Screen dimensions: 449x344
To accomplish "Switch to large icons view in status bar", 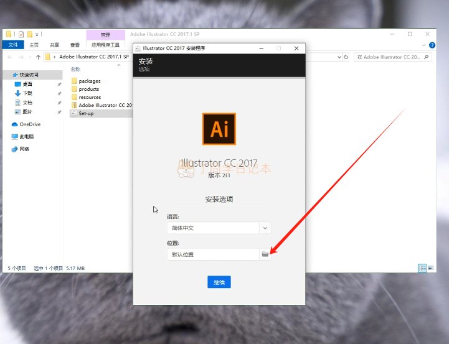I will [430, 268].
